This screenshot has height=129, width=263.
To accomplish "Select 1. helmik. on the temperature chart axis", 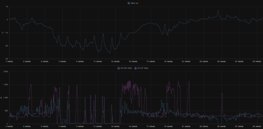I will tap(10, 61).
